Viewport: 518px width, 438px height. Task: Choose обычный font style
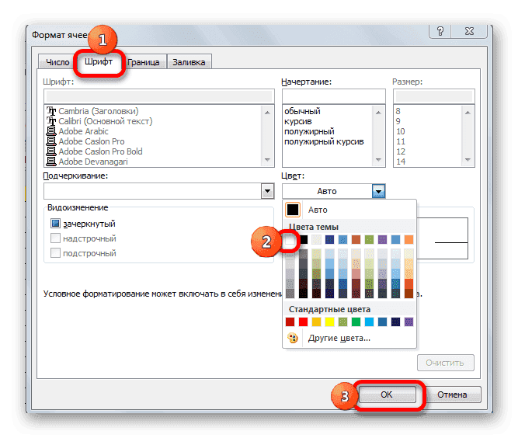[x=302, y=111]
